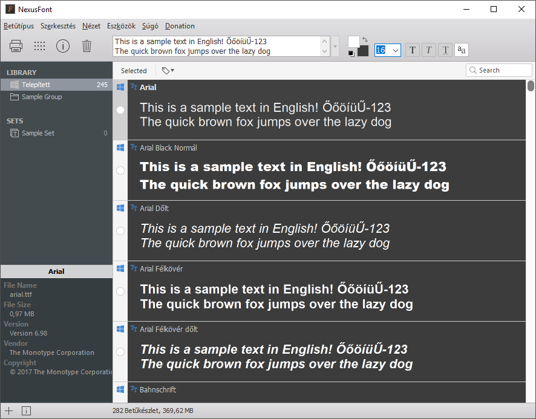Open font size dropdown arrow
This screenshot has height=419, width=536.
[x=396, y=51]
